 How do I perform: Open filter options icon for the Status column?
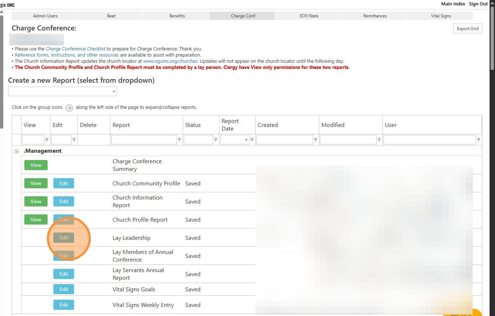tap(216, 140)
